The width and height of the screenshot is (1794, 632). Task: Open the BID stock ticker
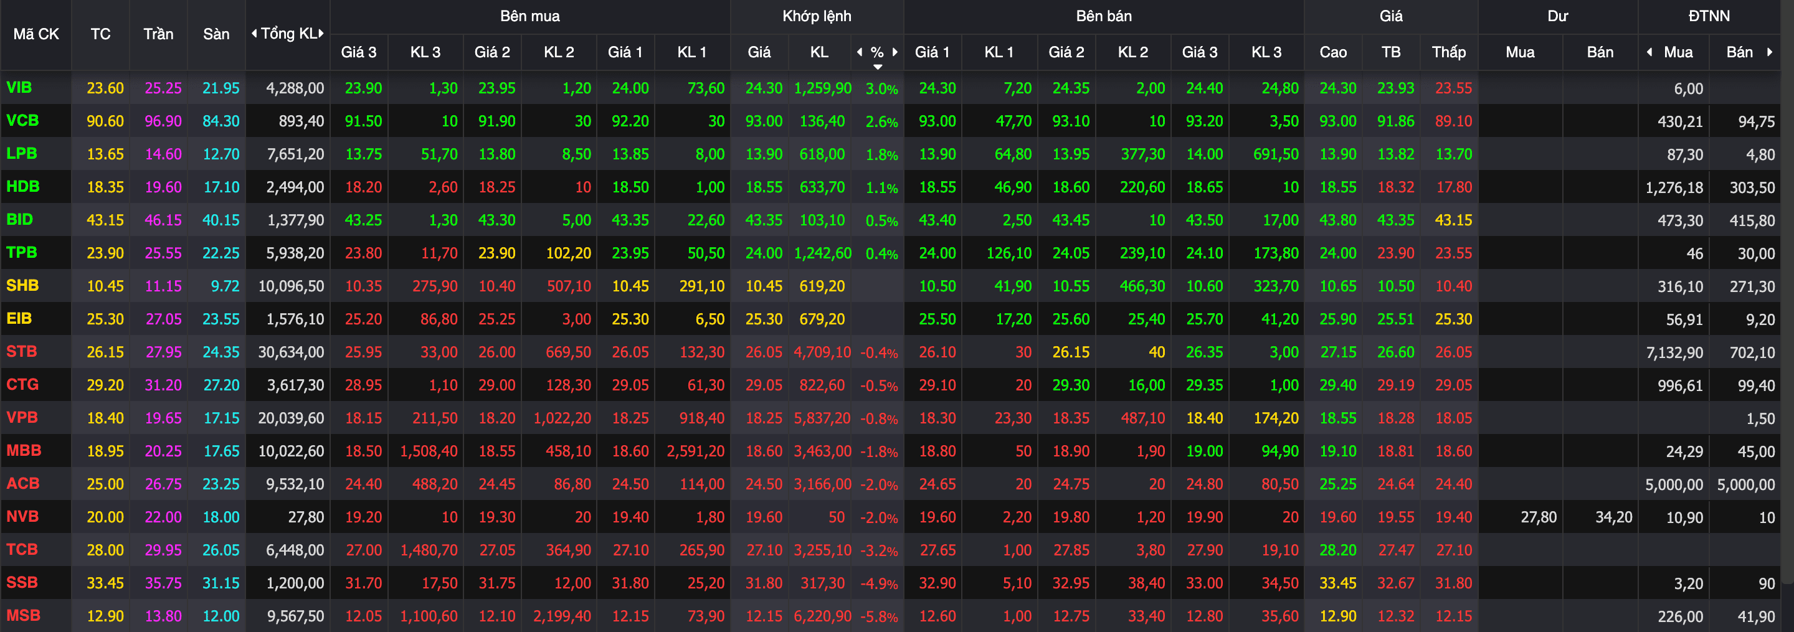(19, 219)
